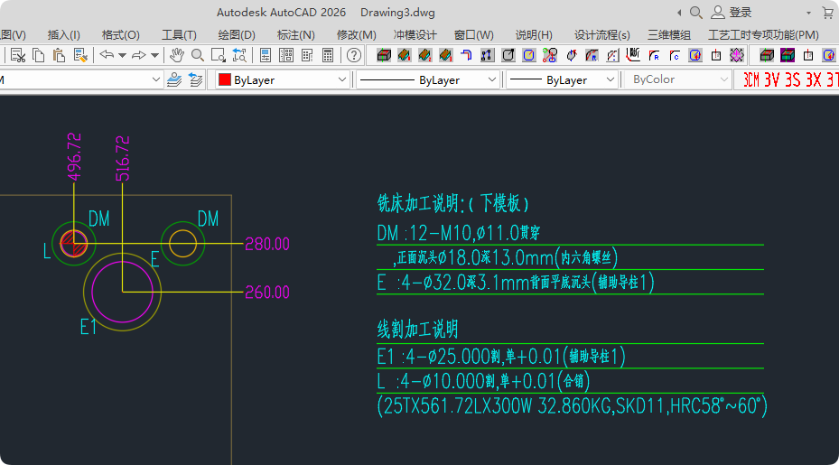The image size is (839, 465).
Task: Click the purple 3D box icon
Action: coord(788,55)
